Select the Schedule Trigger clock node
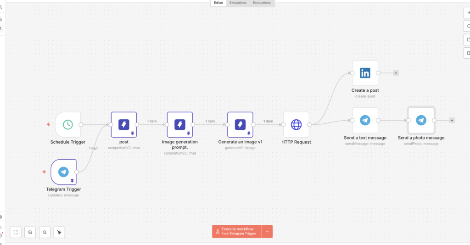470x245 pixels. [x=67, y=124]
